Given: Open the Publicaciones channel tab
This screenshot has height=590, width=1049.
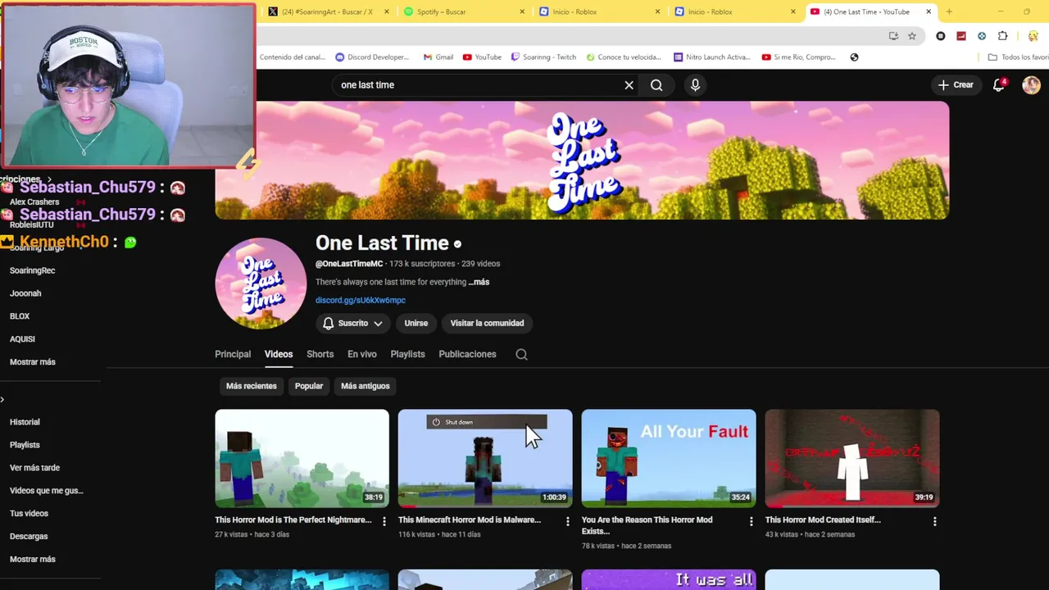Looking at the screenshot, I should click(467, 354).
